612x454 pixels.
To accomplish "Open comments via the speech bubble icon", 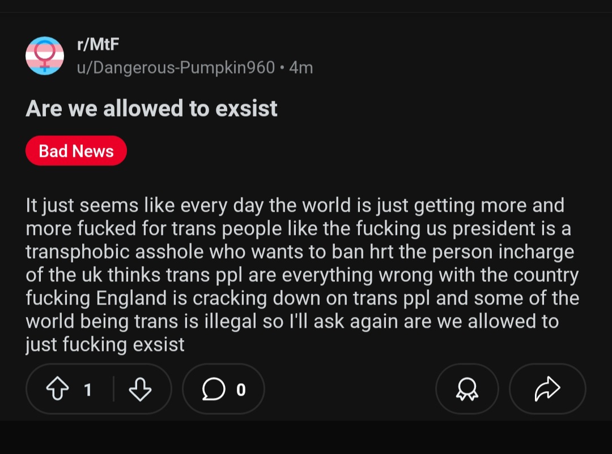I will (x=213, y=389).
